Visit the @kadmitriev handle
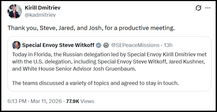This screenshot has width=217, height=112. pos(40,15)
